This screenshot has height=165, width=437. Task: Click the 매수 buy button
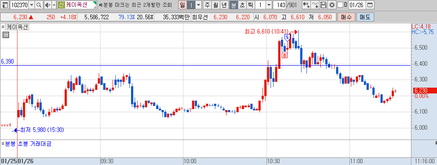346,17
